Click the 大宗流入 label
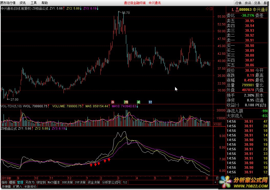 [x=235, y=116]
